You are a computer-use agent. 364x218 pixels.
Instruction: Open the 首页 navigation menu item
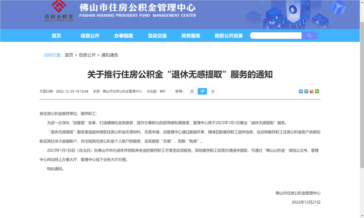[56, 36]
